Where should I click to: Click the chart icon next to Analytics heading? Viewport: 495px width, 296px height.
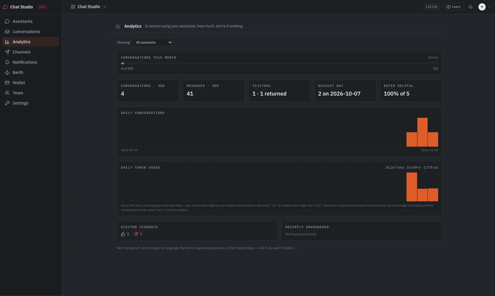pyautogui.click(x=118, y=26)
